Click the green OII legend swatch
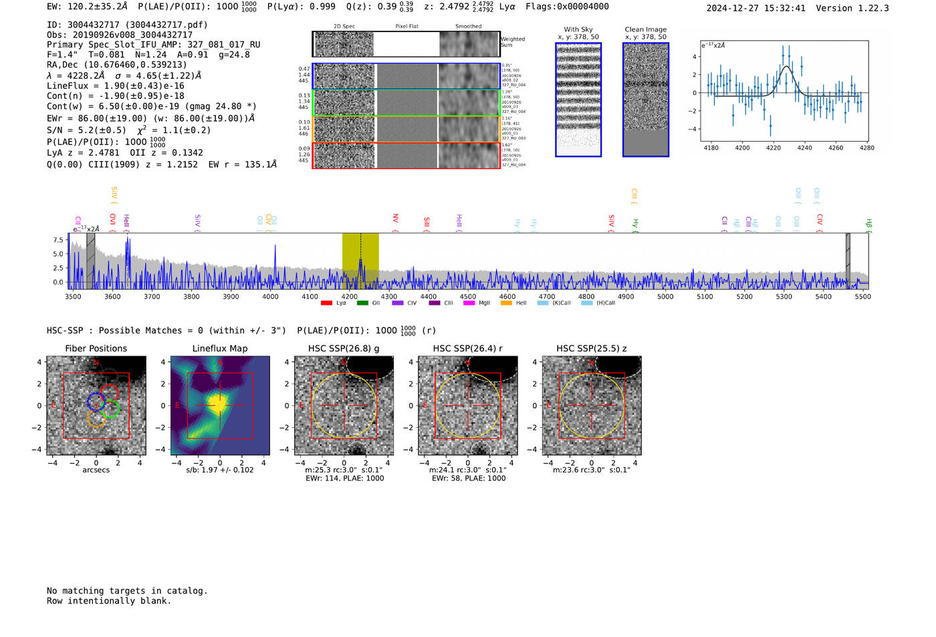 coord(362,303)
